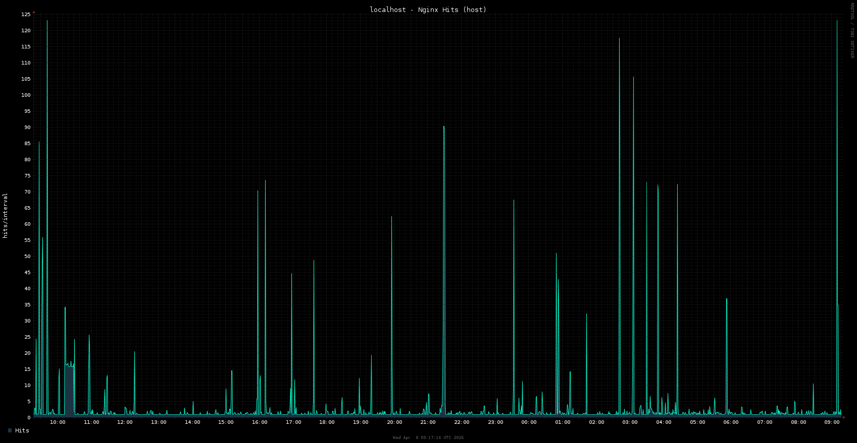Click the 35 y-axis value
Viewport: 857px width, 443px height.
pos(27,305)
